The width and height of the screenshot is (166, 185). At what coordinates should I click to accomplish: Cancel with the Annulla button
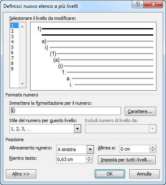[x=145, y=174]
